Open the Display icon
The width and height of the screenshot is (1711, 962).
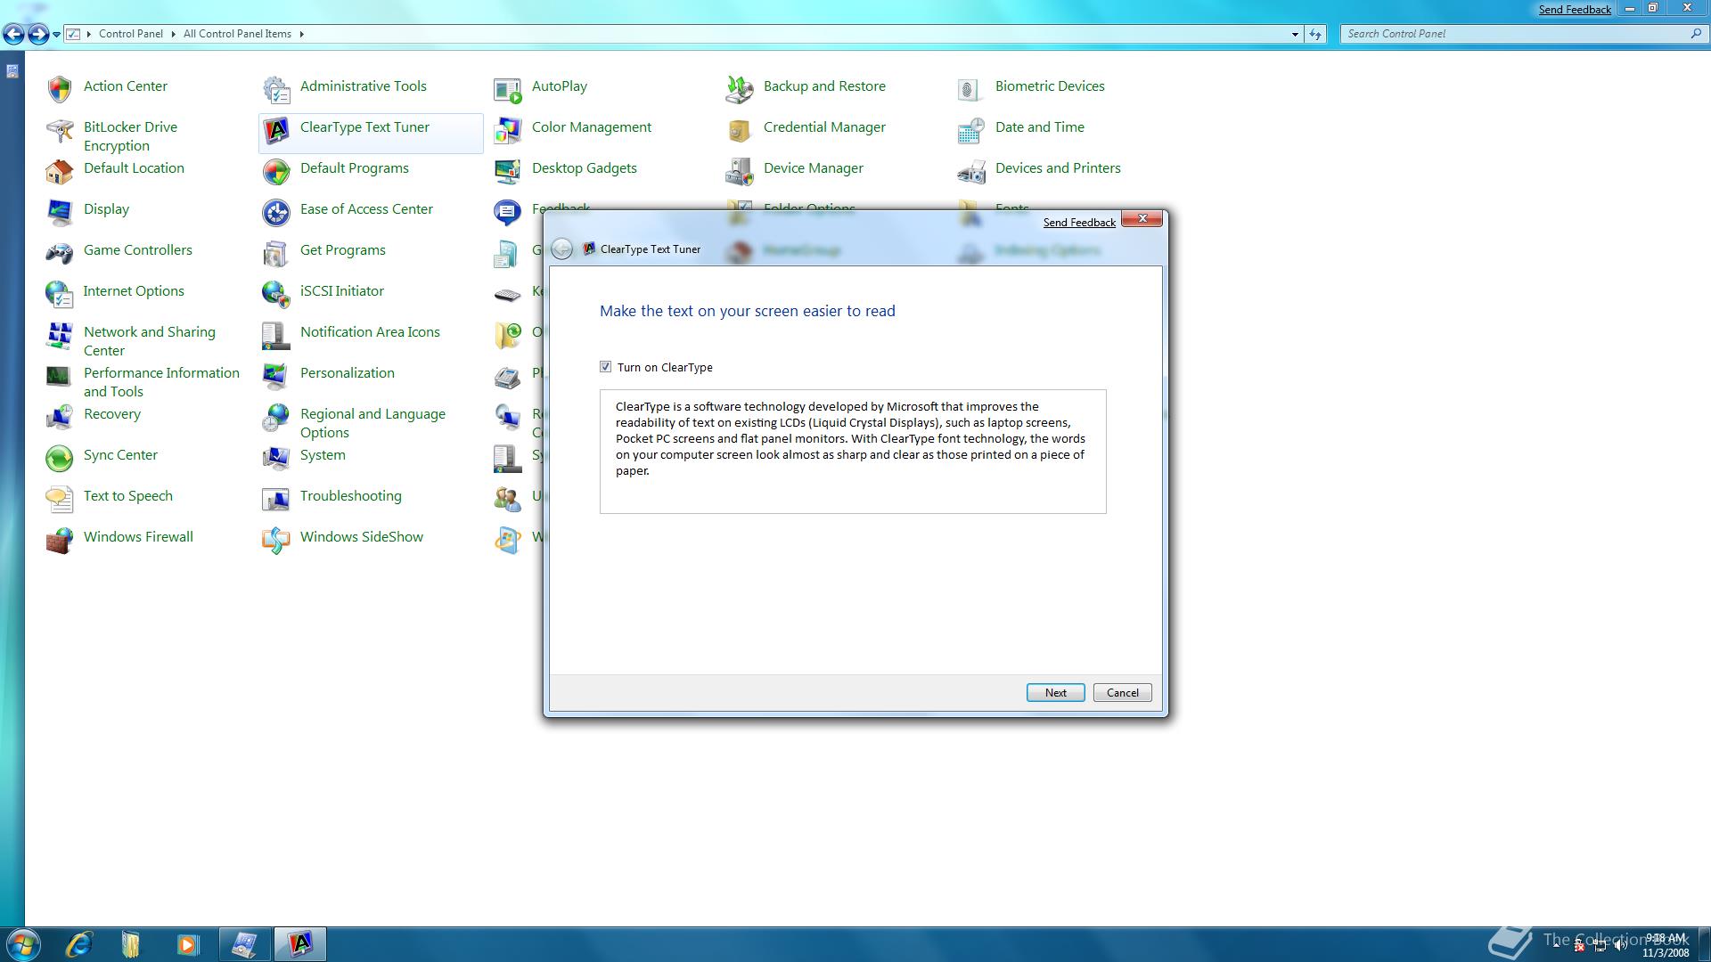(x=59, y=211)
